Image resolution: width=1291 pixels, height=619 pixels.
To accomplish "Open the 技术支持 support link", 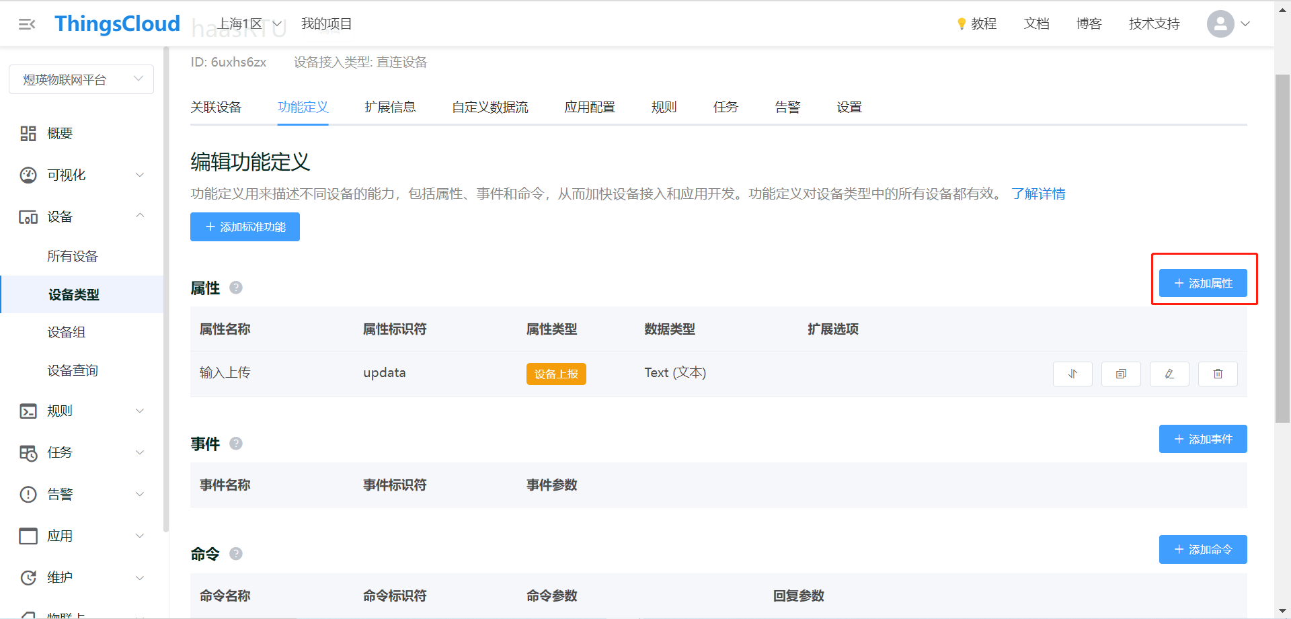I will click(x=1155, y=24).
